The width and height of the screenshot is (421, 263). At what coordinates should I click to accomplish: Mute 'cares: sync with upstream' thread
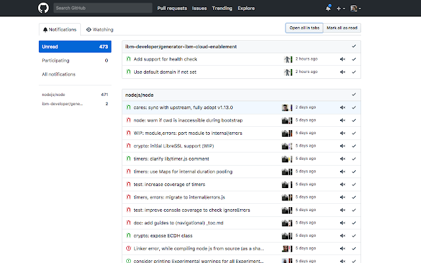342,107
